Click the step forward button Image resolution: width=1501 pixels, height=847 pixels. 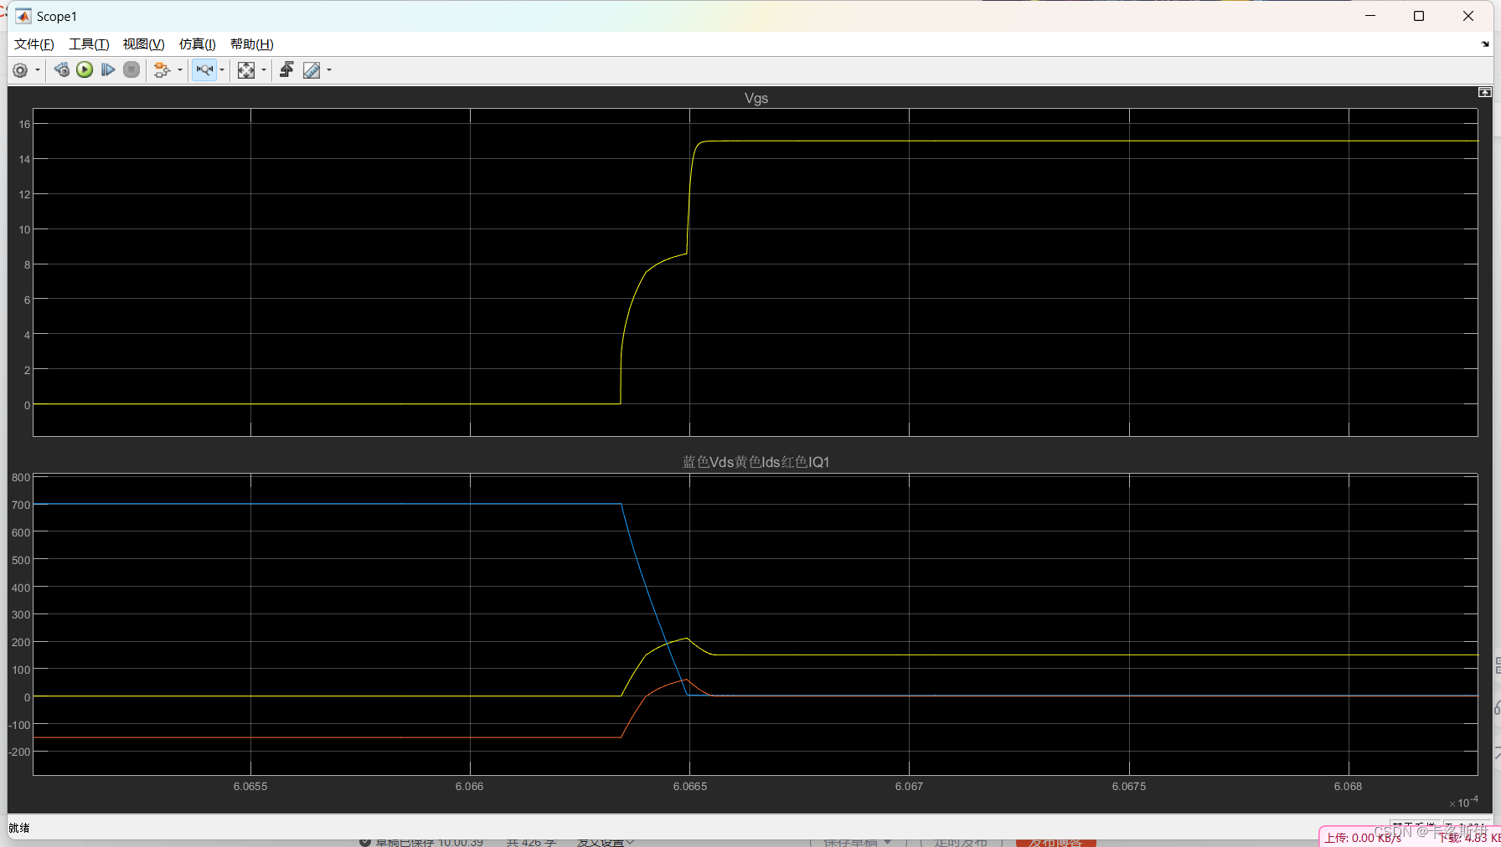[108, 69]
